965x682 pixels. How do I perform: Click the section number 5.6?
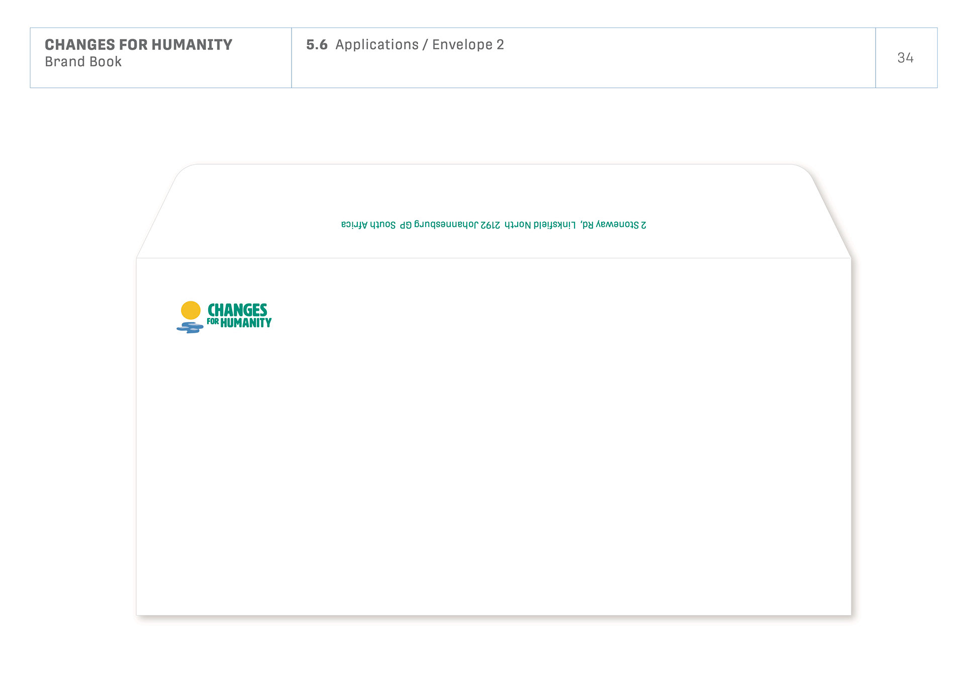pyautogui.click(x=317, y=45)
